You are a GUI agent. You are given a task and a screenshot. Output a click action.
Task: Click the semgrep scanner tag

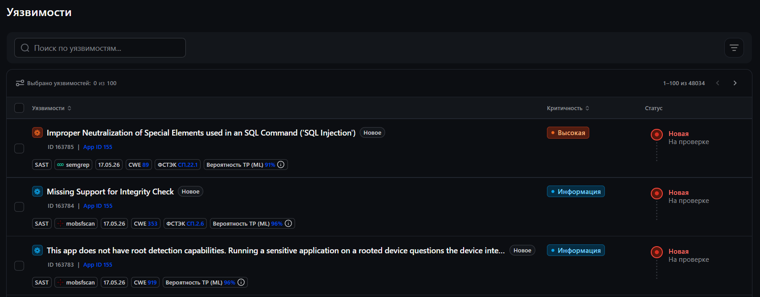pyautogui.click(x=73, y=165)
